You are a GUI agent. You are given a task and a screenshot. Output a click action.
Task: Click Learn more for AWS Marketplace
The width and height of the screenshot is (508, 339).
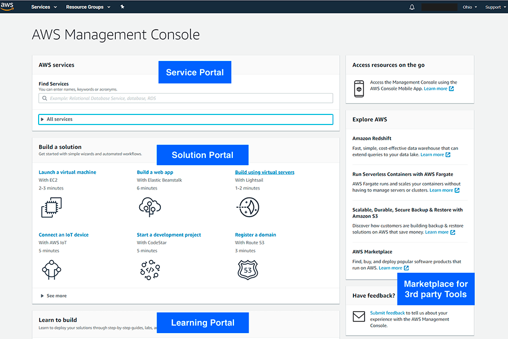point(391,268)
